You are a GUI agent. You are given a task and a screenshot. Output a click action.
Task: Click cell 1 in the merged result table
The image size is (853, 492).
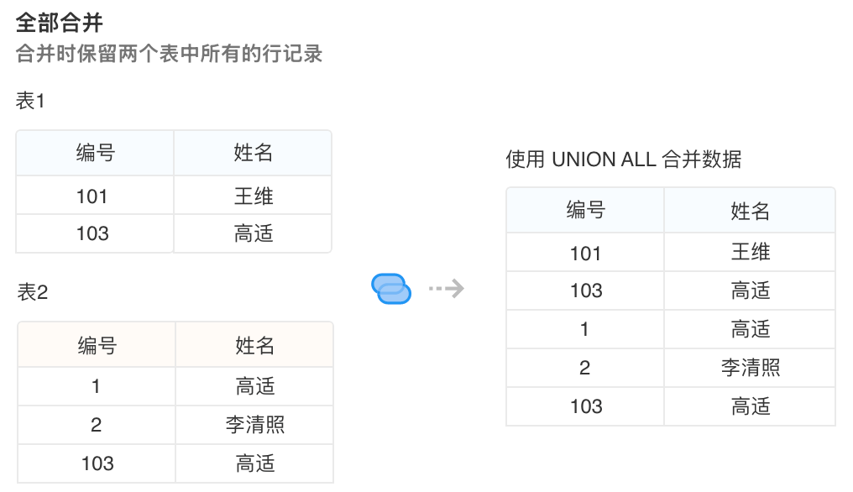585,329
